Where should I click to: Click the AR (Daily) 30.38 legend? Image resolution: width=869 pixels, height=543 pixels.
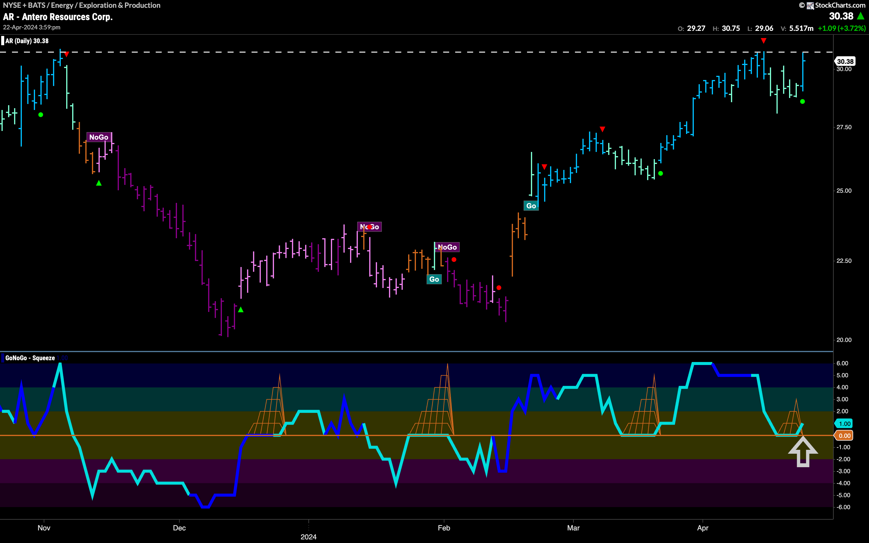pyautogui.click(x=27, y=41)
